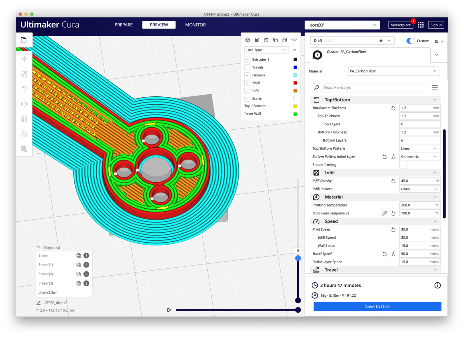
Task: Select the Move tool
Action: coord(24,59)
